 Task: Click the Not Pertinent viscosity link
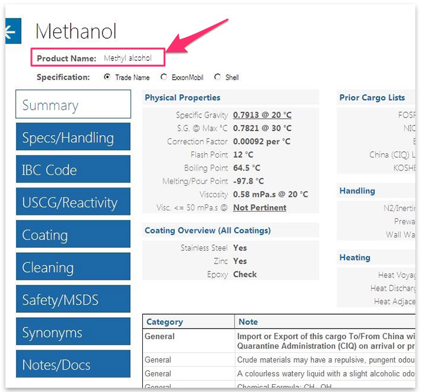[260, 208]
